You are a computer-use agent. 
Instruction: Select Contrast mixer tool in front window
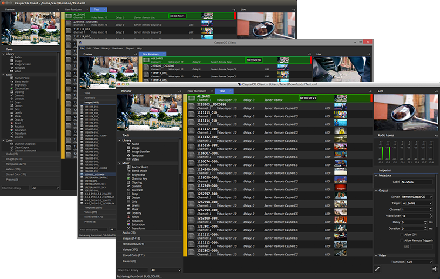(x=134, y=190)
